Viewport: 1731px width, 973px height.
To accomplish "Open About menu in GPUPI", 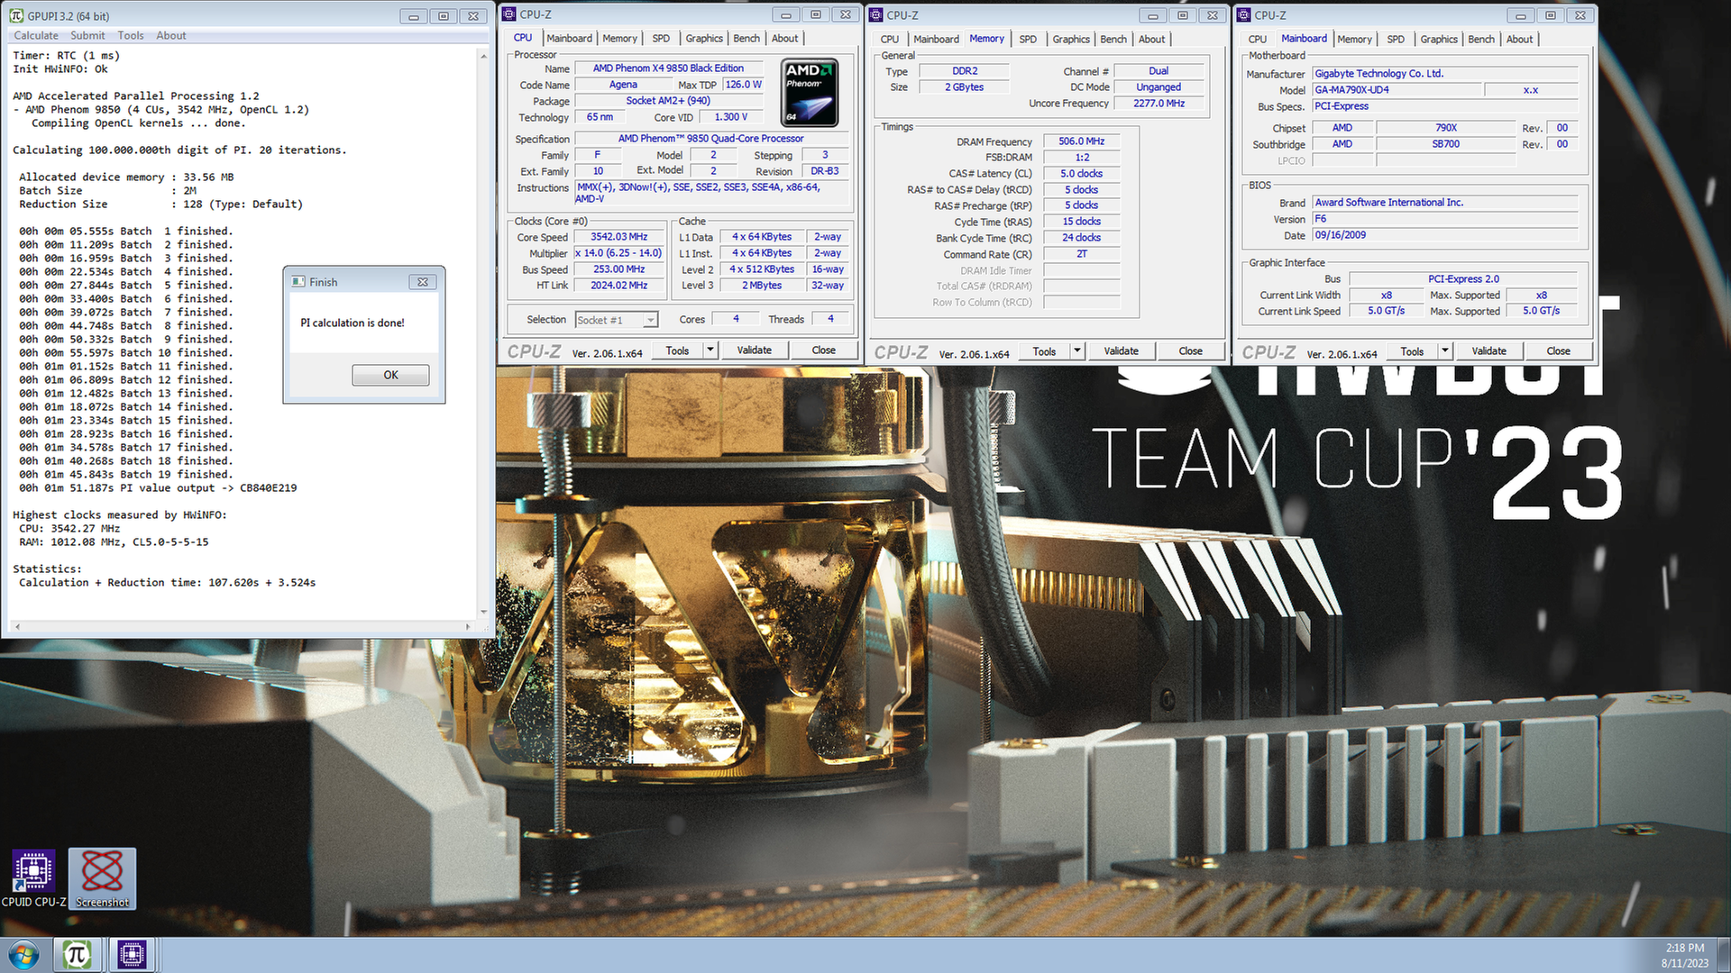I will coord(171,36).
